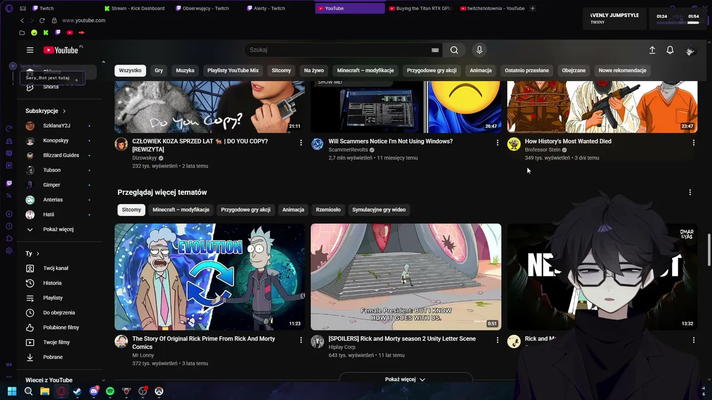
Task: Open the YouTube bookmark in the bookmarks bar
Action: pos(70,33)
